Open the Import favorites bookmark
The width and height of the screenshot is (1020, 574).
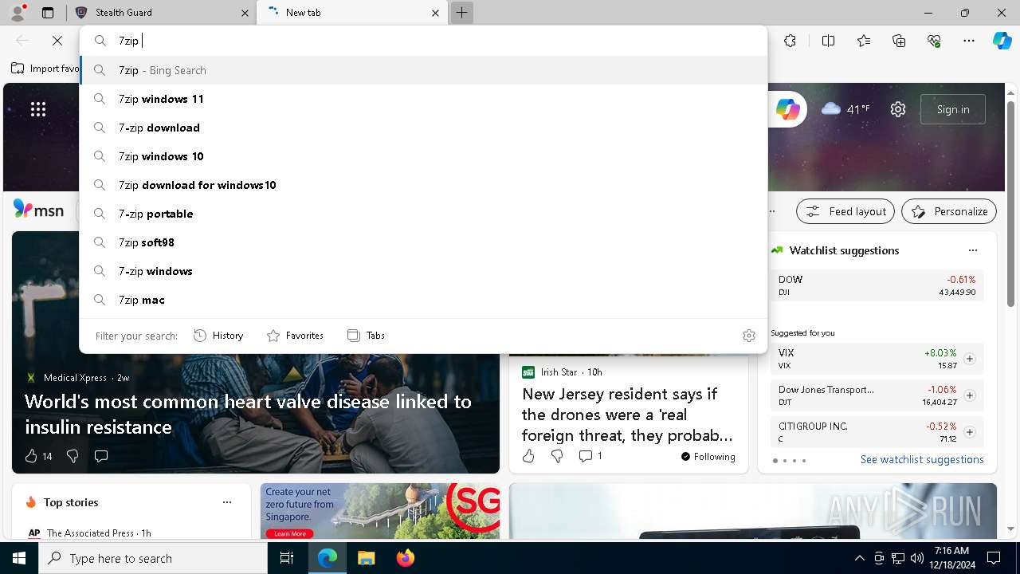[x=45, y=69]
